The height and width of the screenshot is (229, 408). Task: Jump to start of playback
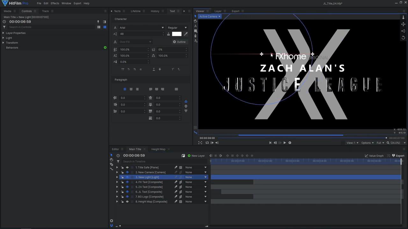click(270, 143)
